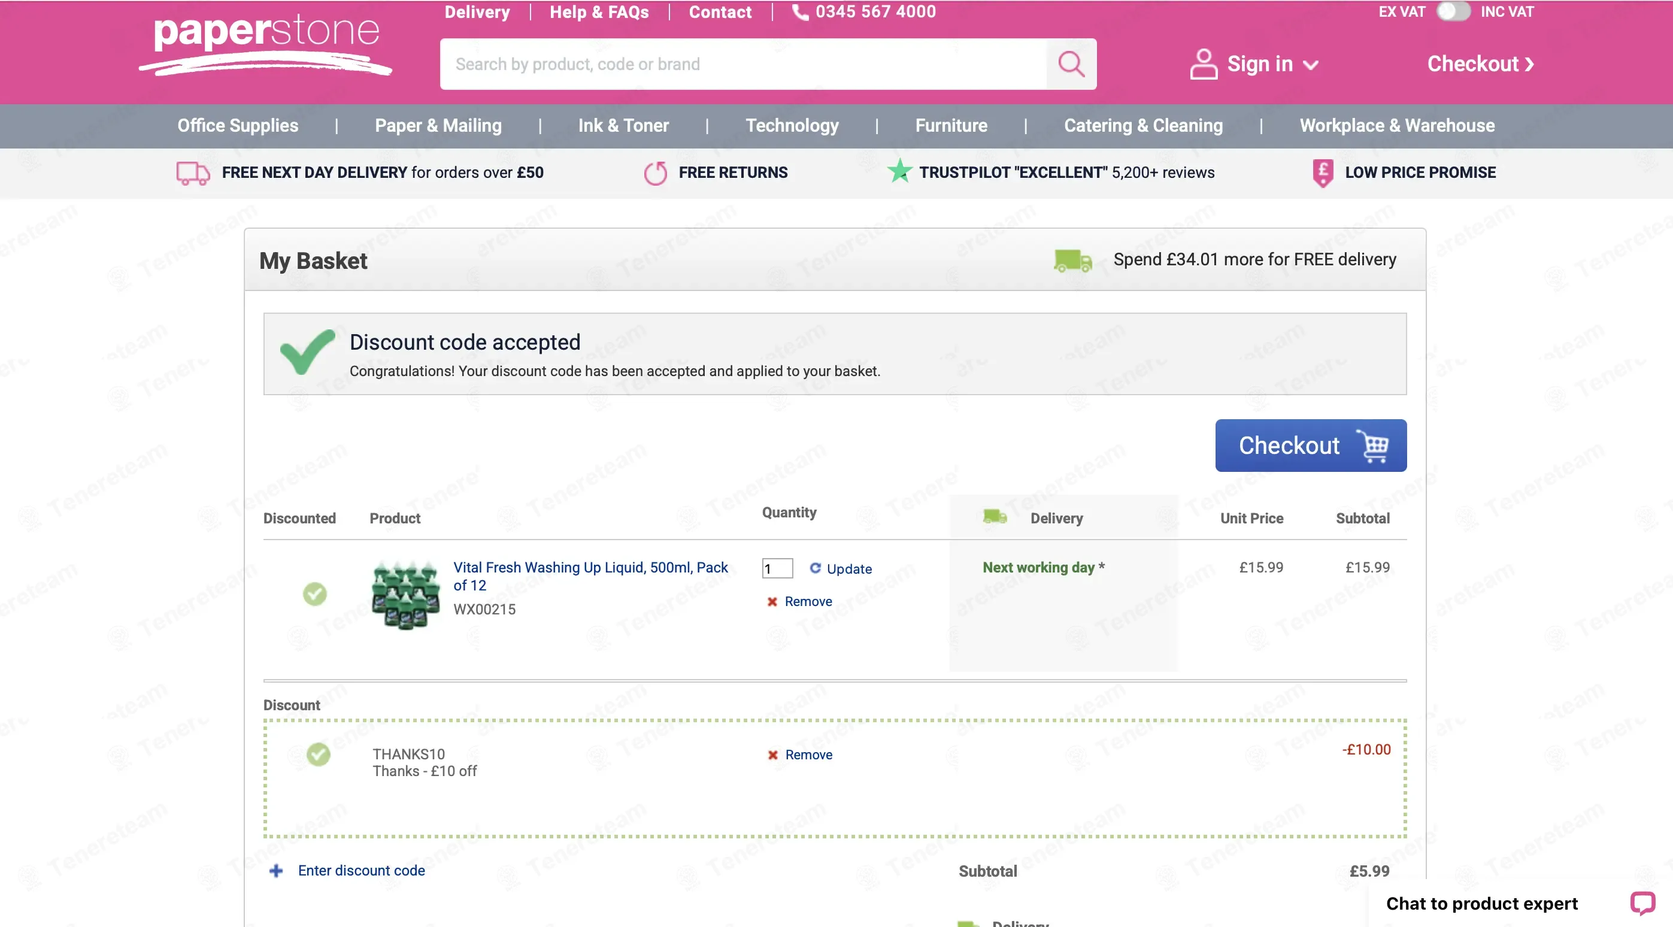Click the truck icon in Delivery column header
The height and width of the screenshot is (927, 1673).
[995, 517]
